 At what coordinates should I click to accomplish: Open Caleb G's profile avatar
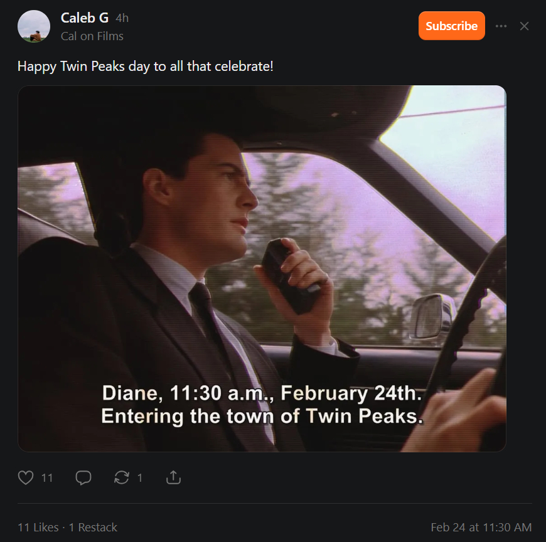[x=34, y=26]
